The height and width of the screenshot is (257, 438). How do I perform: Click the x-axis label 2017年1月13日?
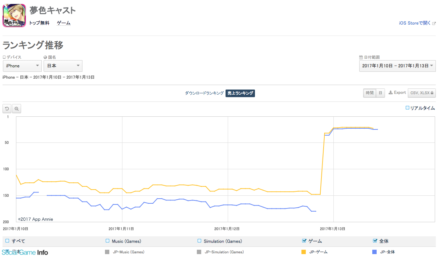tap(332, 229)
